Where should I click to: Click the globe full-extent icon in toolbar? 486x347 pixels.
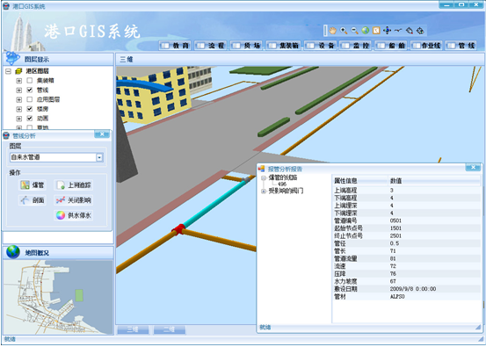coord(366,31)
